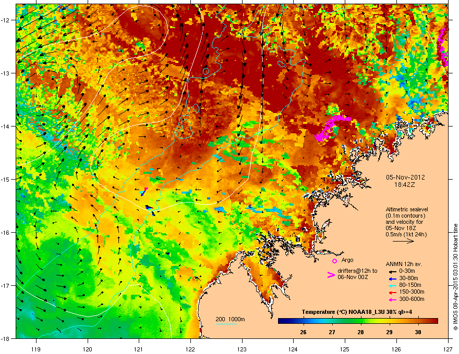Click the '200 1000m' depth label
Viewport: 459px width, 354px height.
[x=230, y=319]
